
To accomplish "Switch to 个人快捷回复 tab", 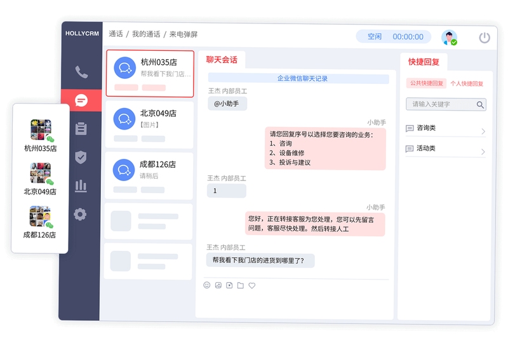I will point(467,84).
